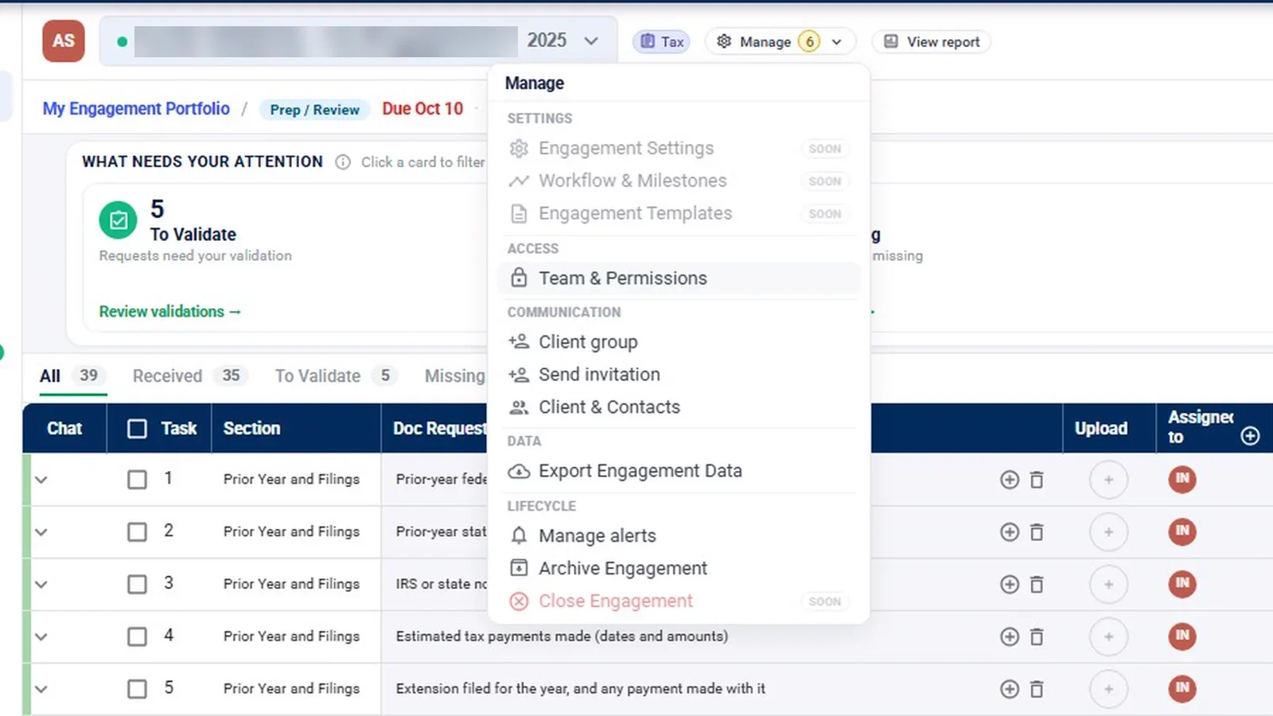Click the Archive Engagement icon

pos(519,569)
